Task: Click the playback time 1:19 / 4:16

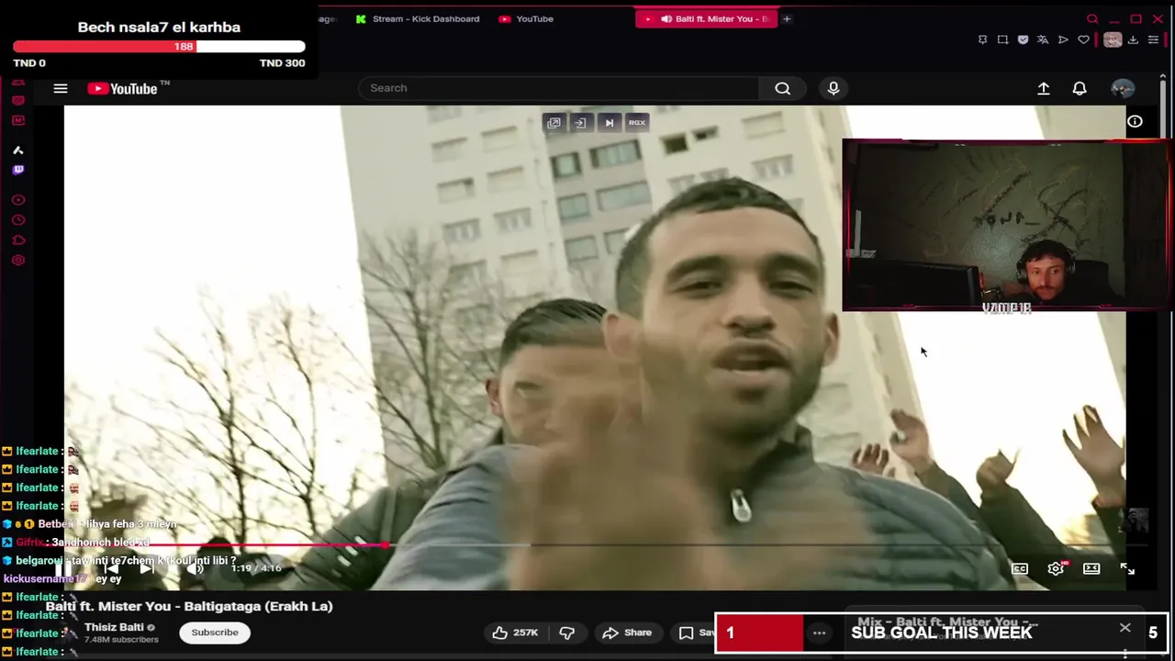Action: click(256, 568)
